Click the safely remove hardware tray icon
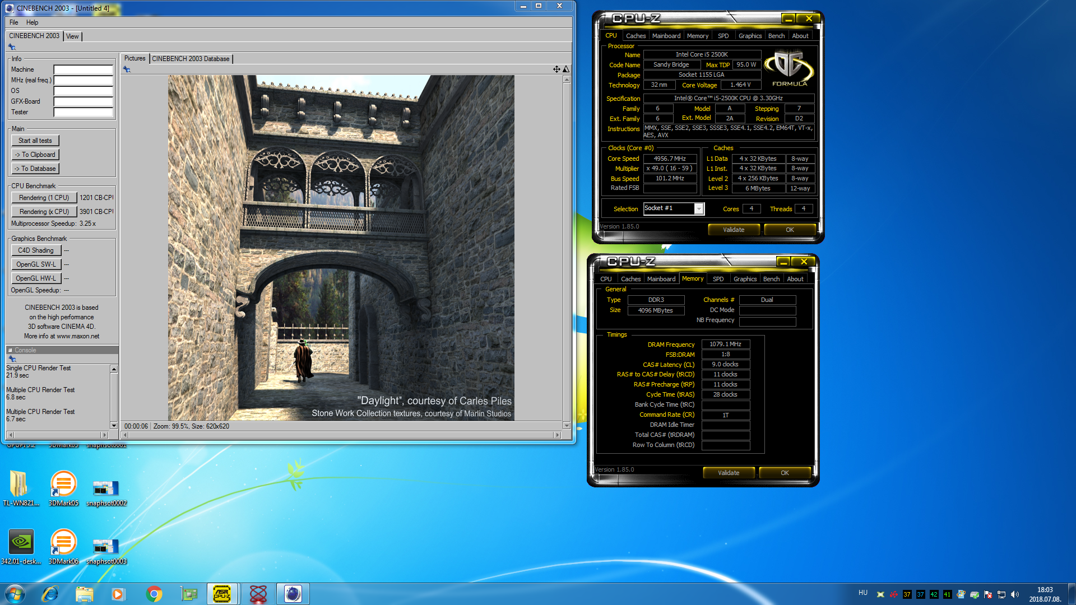This screenshot has height=605, width=1076. 975,594
